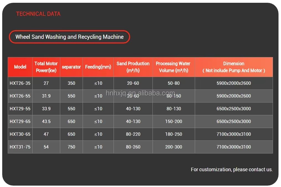Click water volume value 180-250
This screenshot has width=281, height=187.
point(174,134)
